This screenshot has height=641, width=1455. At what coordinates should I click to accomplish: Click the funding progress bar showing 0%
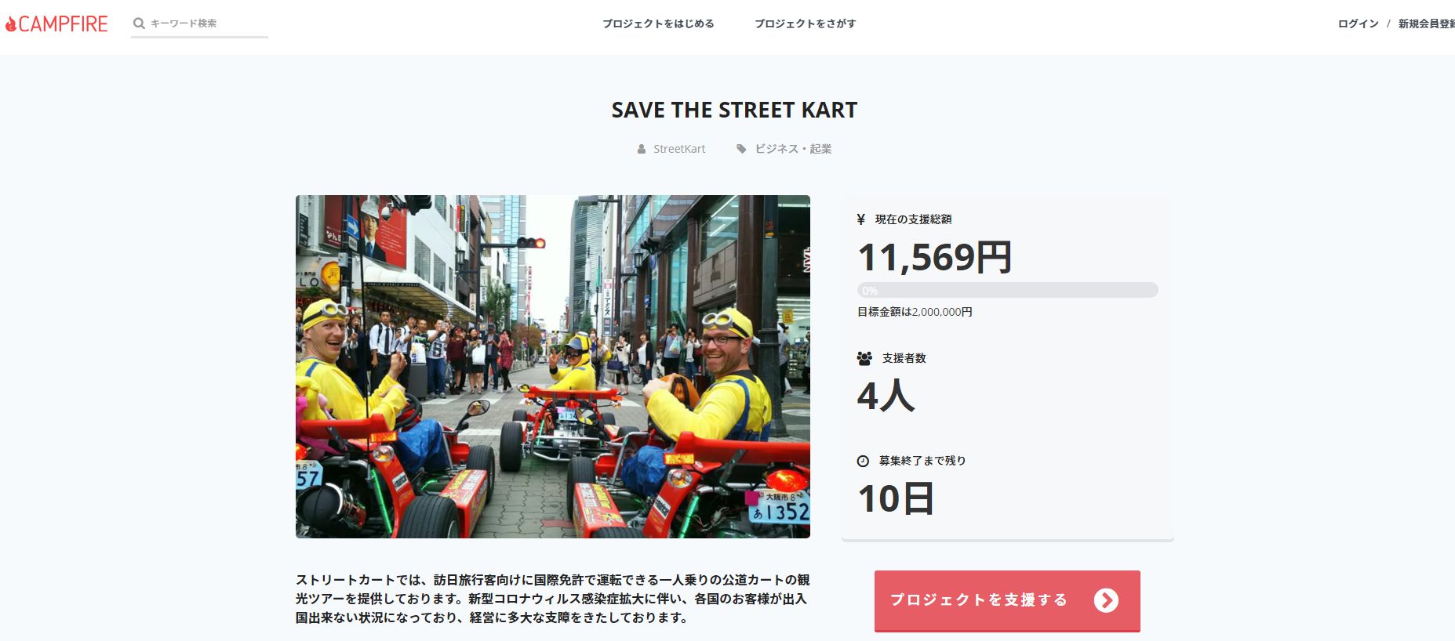tap(1007, 290)
